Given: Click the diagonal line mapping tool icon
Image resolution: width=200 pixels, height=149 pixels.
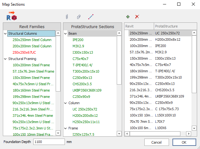Looking at the screenshot, I should (x=91, y=16).
